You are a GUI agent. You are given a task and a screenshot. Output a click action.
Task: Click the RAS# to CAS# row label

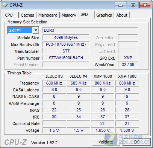26,97
